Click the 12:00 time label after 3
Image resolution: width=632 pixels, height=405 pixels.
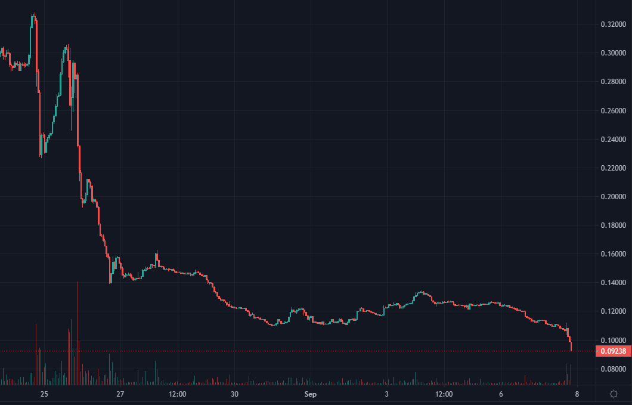coord(444,394)
